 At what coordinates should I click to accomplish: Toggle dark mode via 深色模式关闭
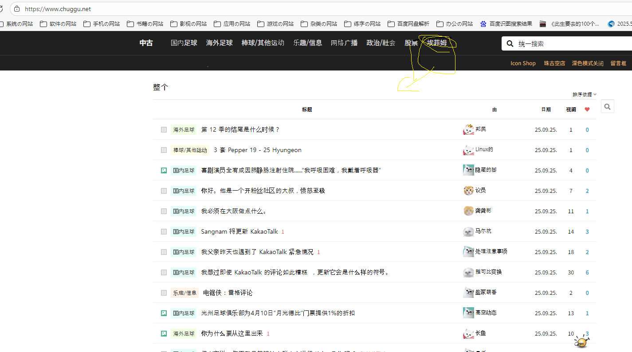[587, 63]
